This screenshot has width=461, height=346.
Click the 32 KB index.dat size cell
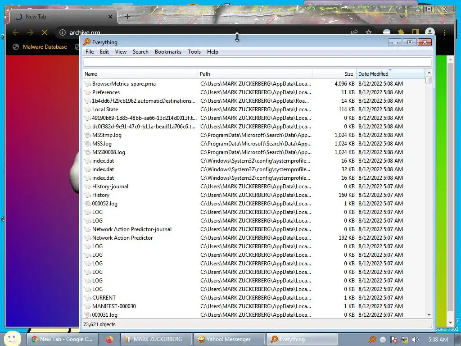pos(348,169)
